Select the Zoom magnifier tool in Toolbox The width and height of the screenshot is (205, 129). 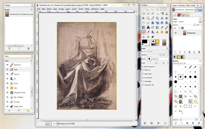click(158, 18)
